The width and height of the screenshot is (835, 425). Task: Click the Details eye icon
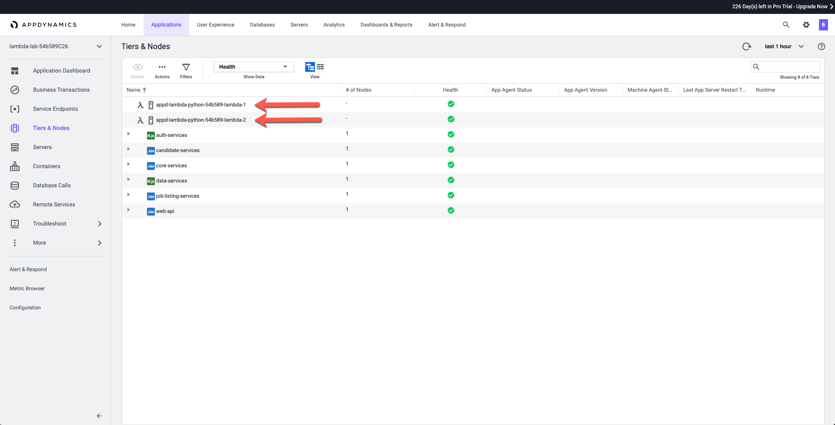[x=137, y=67]
